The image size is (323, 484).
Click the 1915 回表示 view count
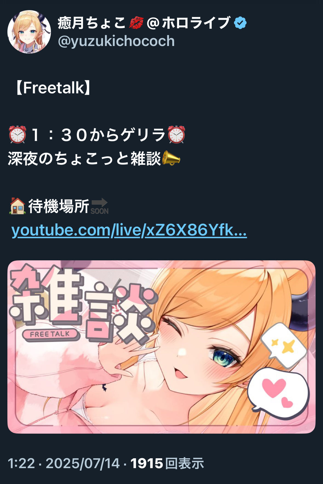pyautogui.click(x=167, y=463)
